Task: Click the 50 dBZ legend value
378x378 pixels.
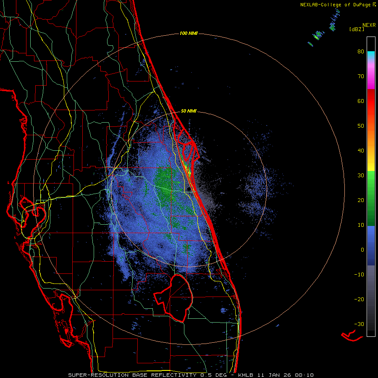Action: point(361,126)
